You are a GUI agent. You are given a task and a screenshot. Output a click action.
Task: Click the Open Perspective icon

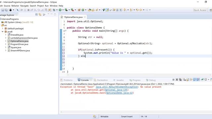(x=211, y=10)
